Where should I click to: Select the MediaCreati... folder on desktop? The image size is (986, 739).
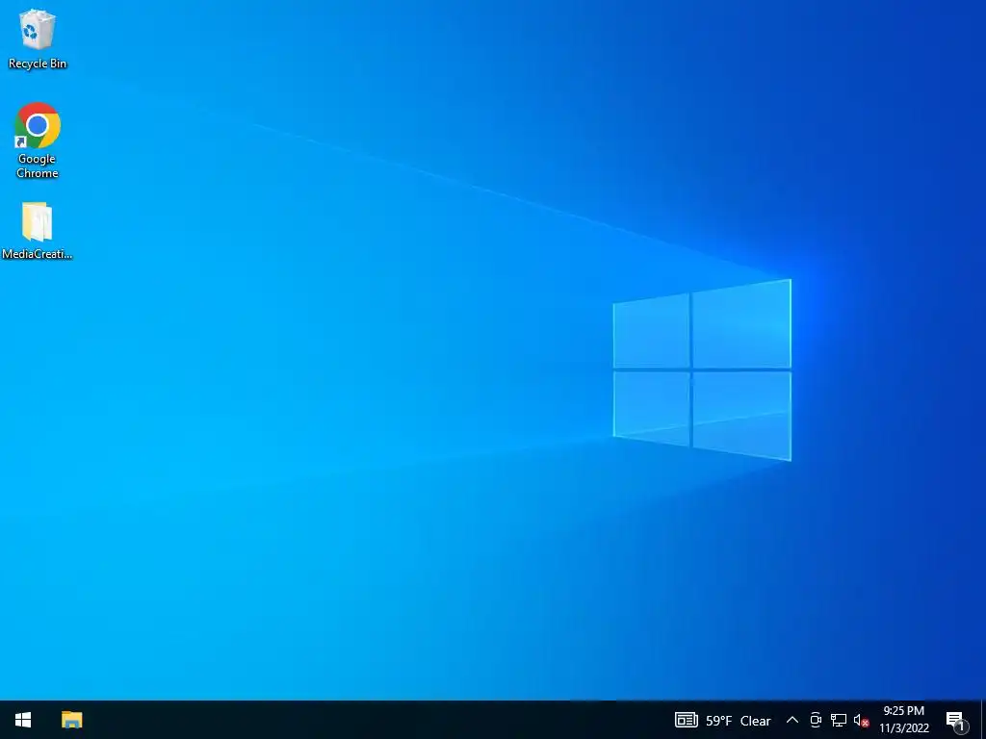coord(38,231)
